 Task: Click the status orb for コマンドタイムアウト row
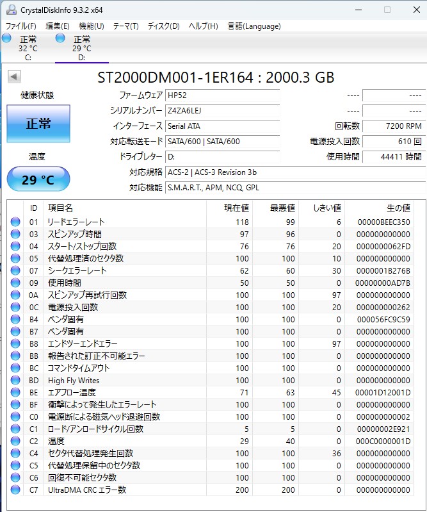(15, 368)
